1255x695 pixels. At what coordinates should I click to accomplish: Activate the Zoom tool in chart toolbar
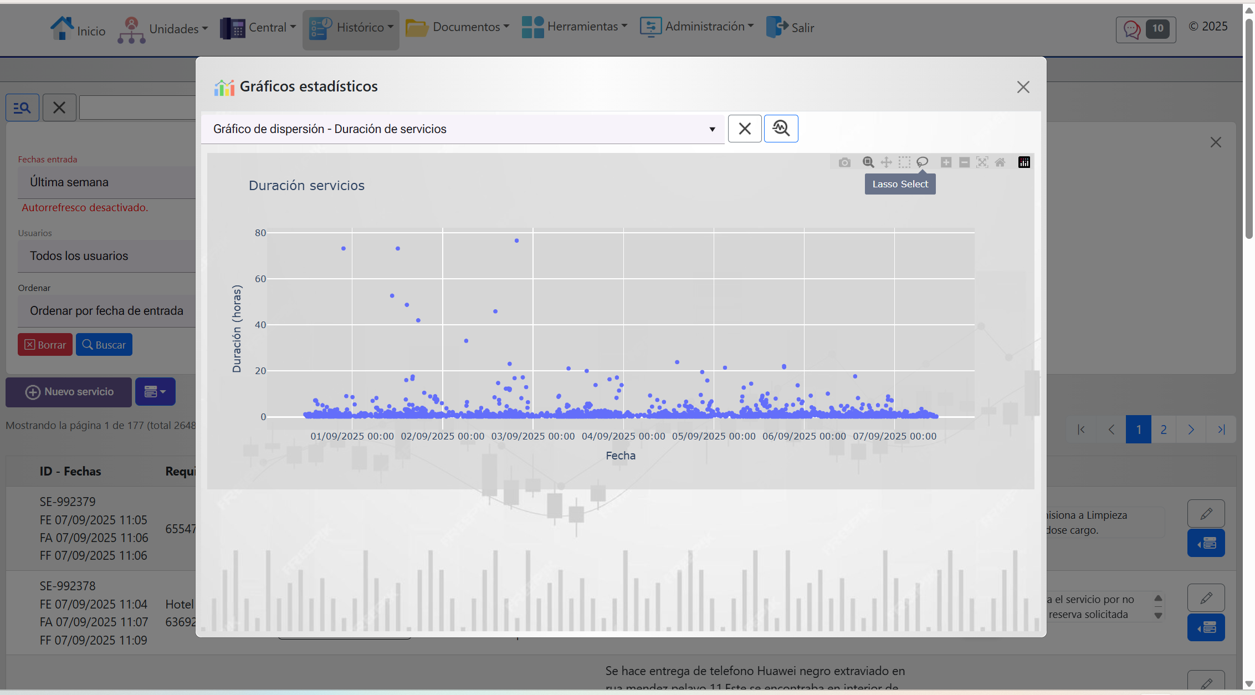868,162
